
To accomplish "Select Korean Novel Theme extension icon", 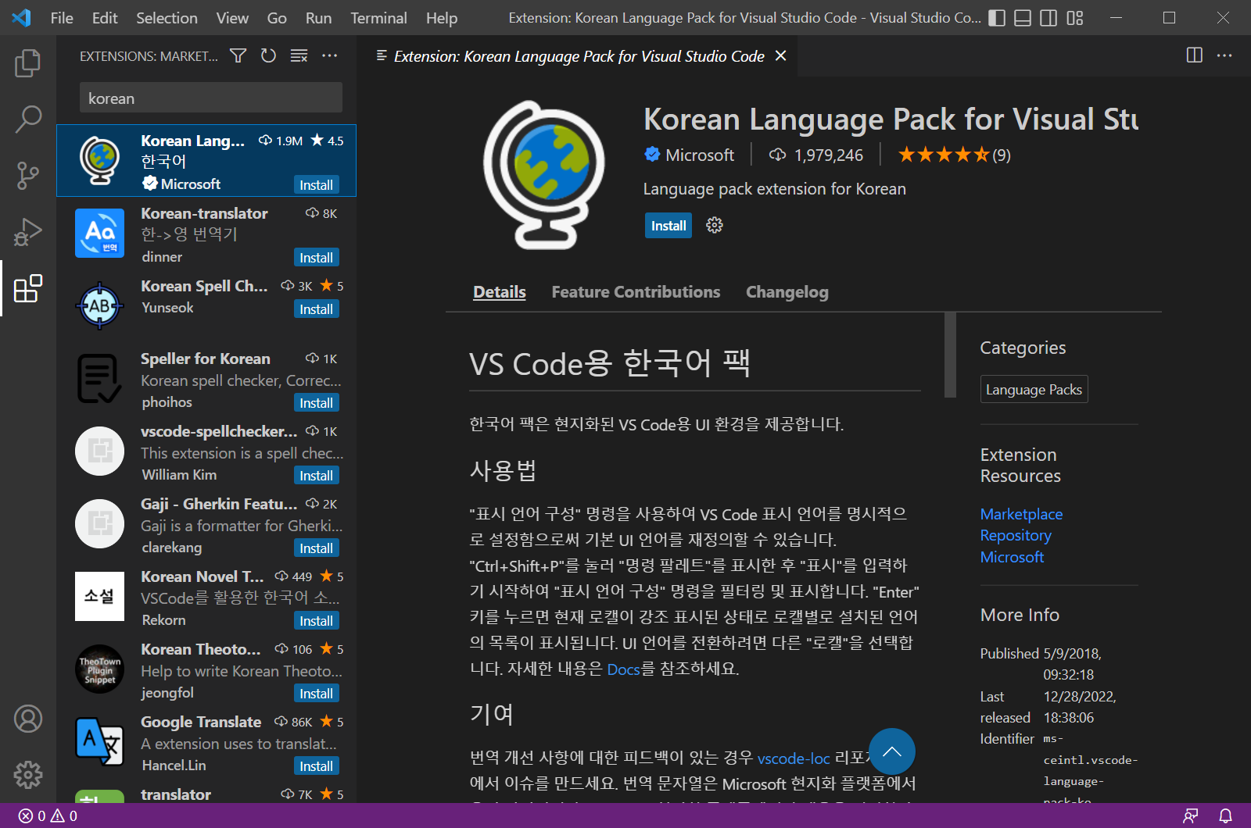I will tap(99, 596).
